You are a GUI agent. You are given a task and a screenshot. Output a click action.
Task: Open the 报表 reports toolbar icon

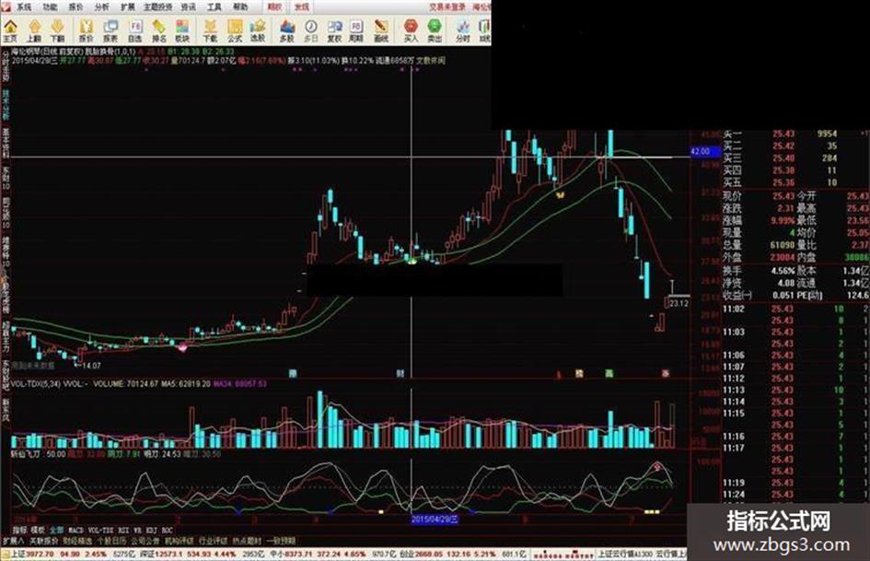[110, 30]
